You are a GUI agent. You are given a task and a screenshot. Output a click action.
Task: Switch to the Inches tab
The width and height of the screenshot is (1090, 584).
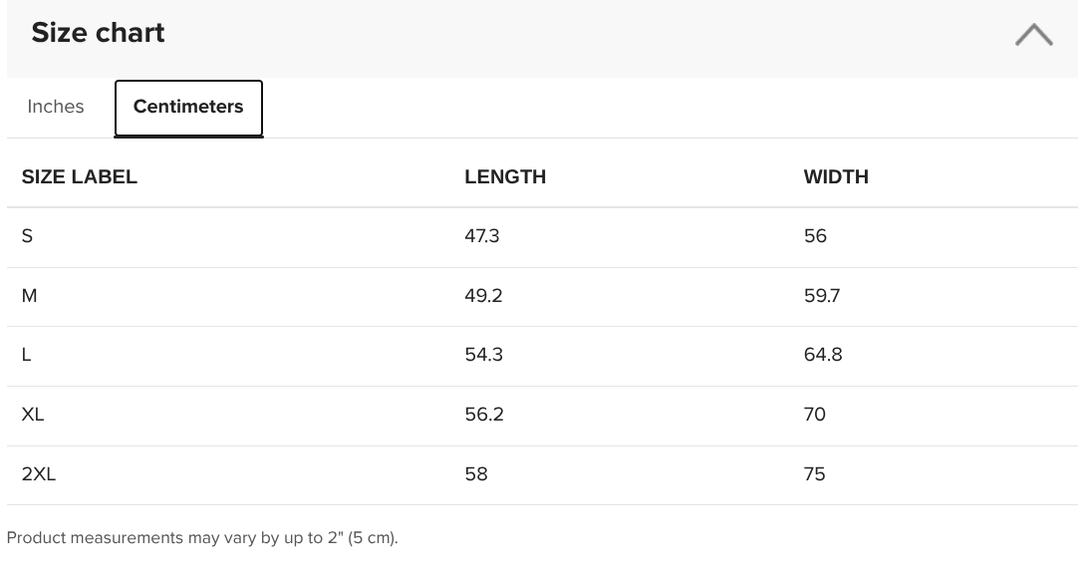[x=56, y=107]
